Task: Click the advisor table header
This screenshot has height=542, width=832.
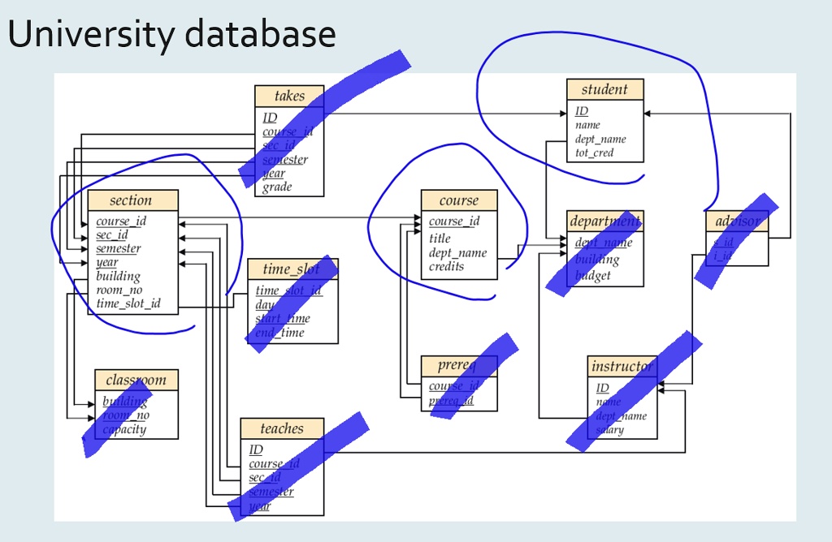Action: 738,220
